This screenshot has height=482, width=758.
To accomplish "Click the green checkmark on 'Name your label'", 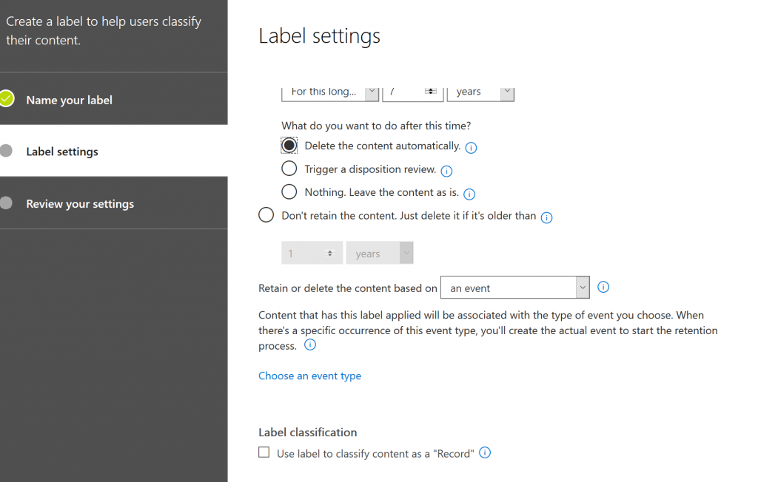I will [x=10, y=98].
